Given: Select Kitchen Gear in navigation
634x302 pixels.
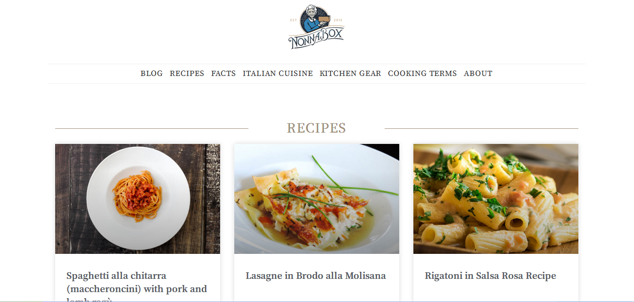Looking at the screenshot, I should tap(350, 74).
